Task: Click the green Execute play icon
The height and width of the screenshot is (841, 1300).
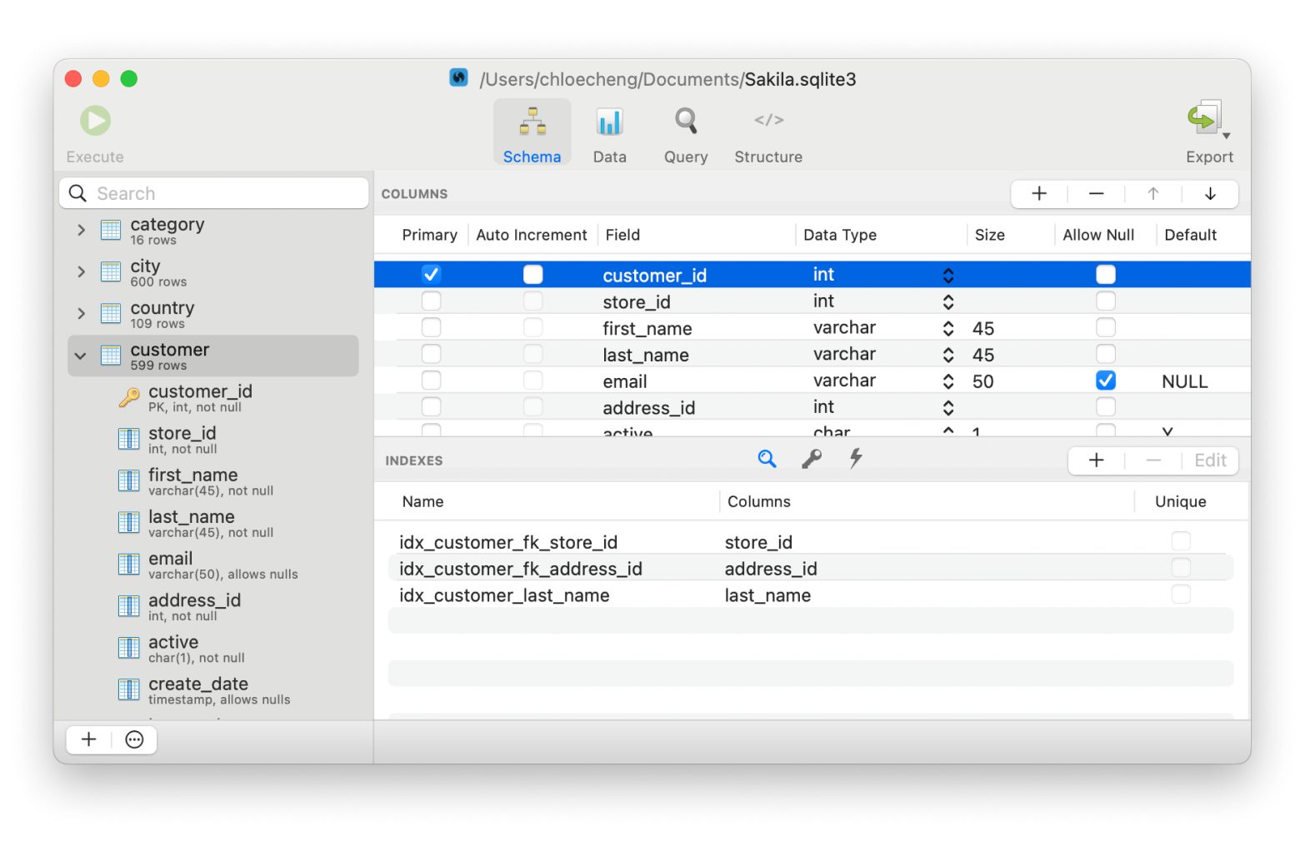Action: [x=95, y=121]
